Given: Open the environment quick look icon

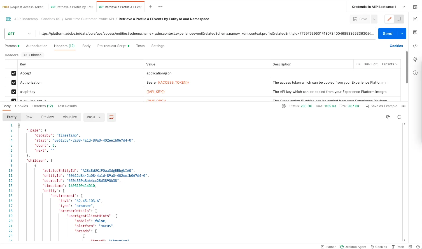Looking at the screenshot, I should tap(415, 7).
